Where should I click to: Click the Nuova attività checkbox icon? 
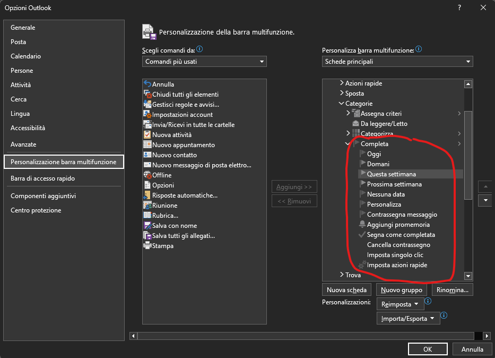[x=147, y=134]
